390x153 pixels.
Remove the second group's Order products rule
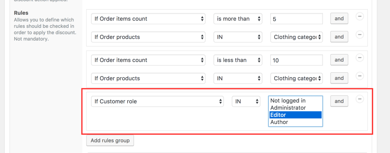coord(360,76)
